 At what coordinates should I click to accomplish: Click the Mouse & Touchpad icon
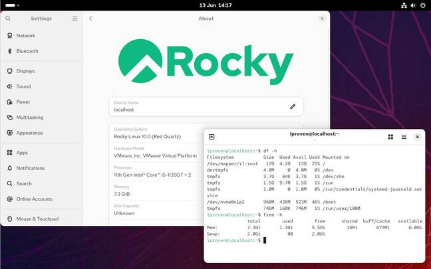[9, 219]
